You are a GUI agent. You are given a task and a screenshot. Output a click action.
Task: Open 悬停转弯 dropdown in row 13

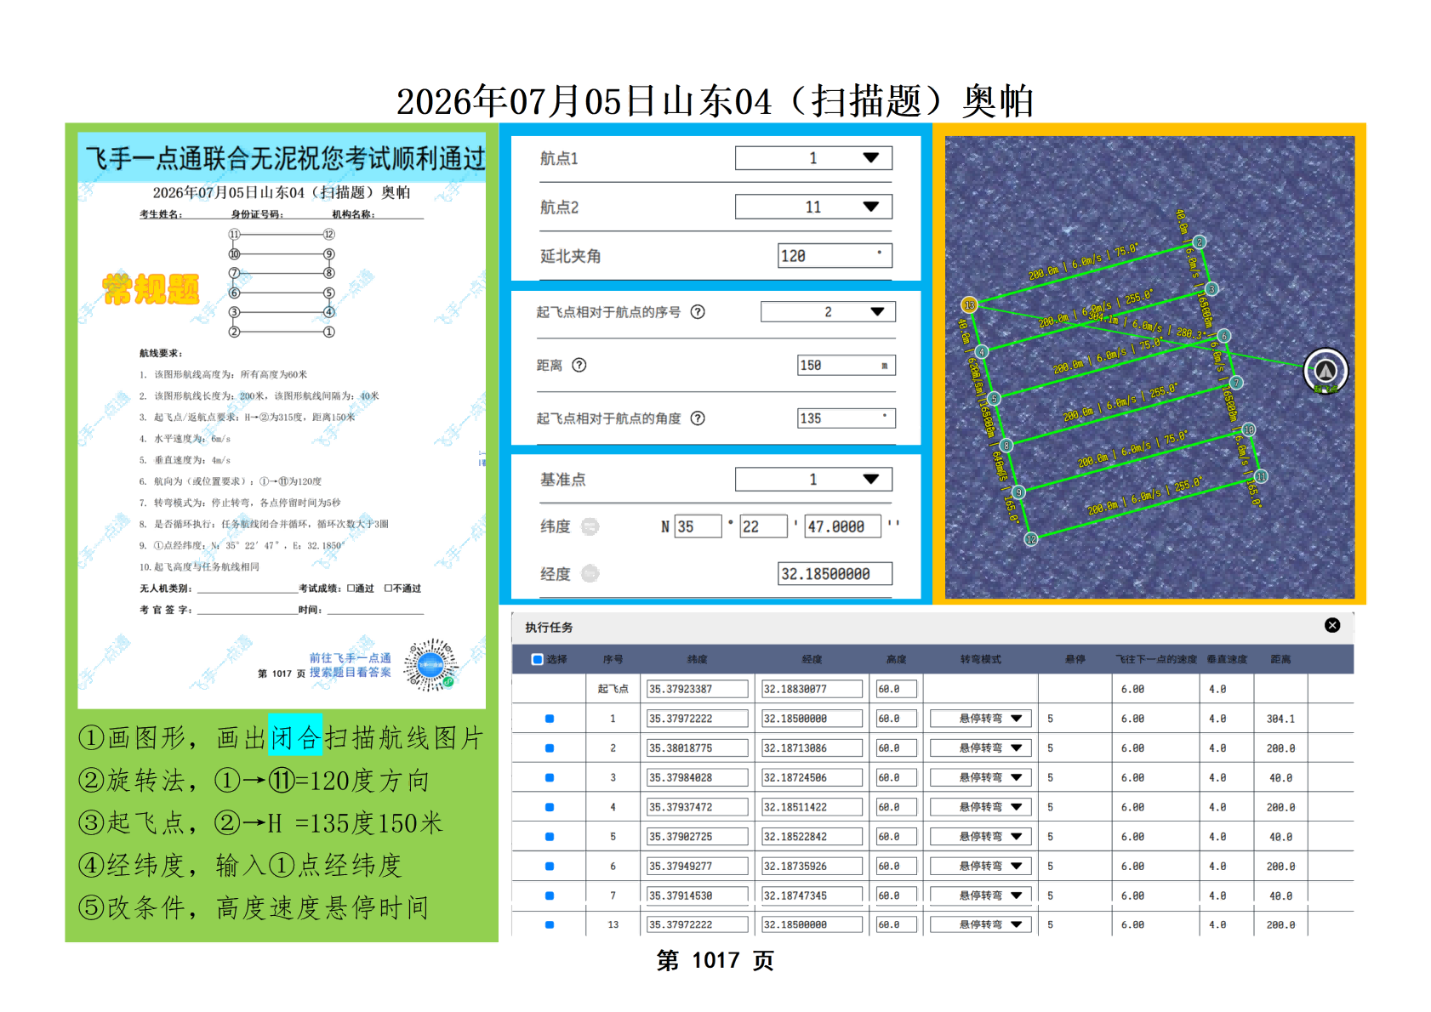pos(981,924)
